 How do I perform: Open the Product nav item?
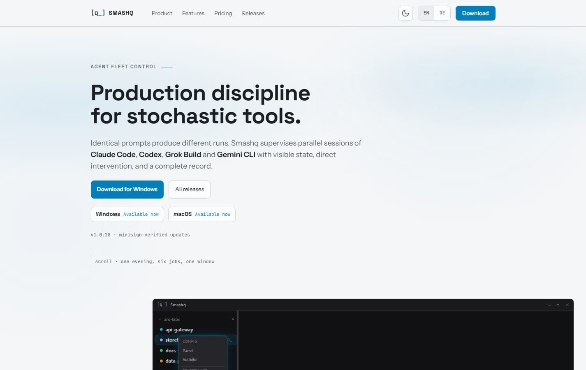click(x=162, y=13)
